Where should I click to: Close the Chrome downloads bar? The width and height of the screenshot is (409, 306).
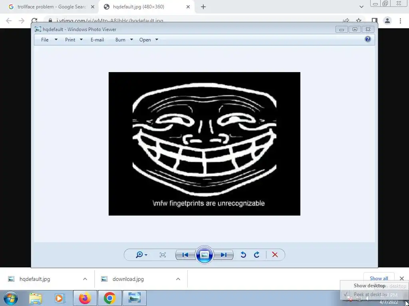tap(402, 279)
